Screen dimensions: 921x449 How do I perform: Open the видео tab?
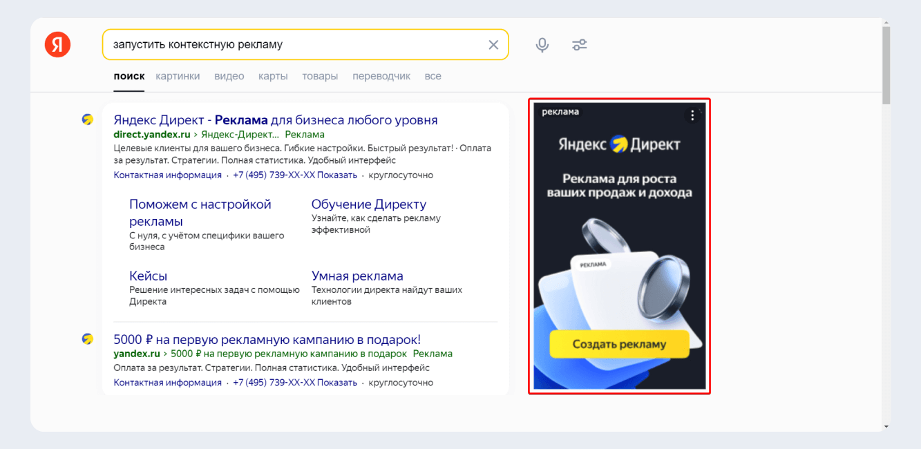point(229,76)
